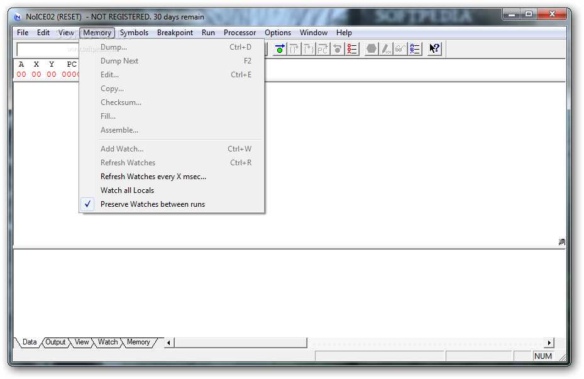Click the A register value 00

[21, 74]
